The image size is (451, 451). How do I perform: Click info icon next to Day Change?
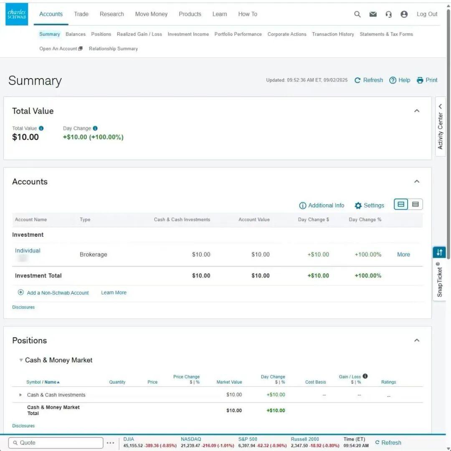point(95,128)
